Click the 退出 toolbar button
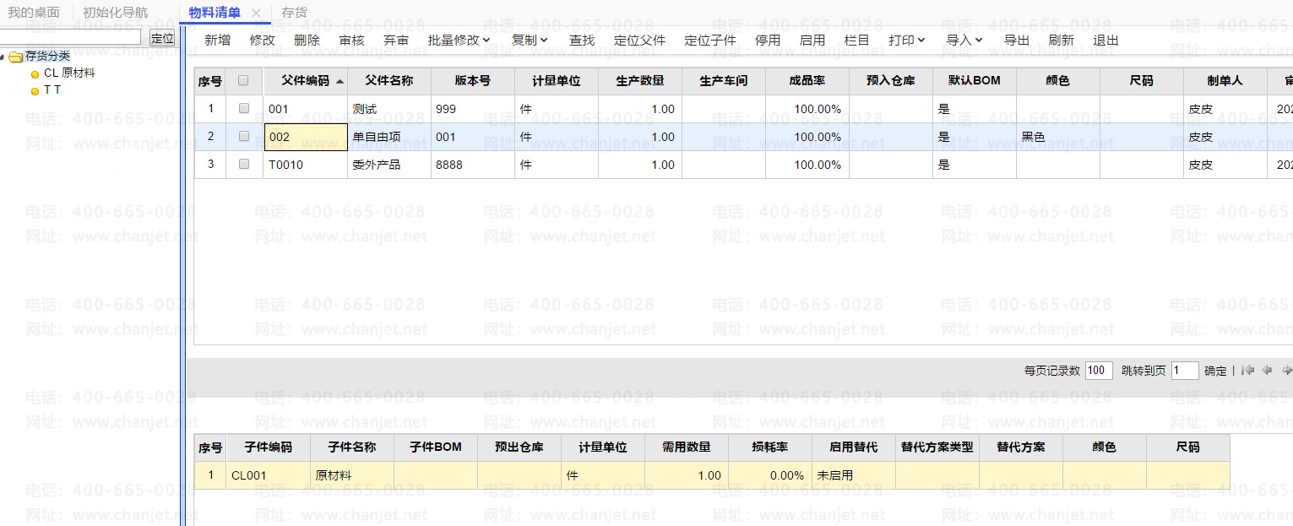Viewport: 1293px width, 526px height. (x=1106, y=40)
